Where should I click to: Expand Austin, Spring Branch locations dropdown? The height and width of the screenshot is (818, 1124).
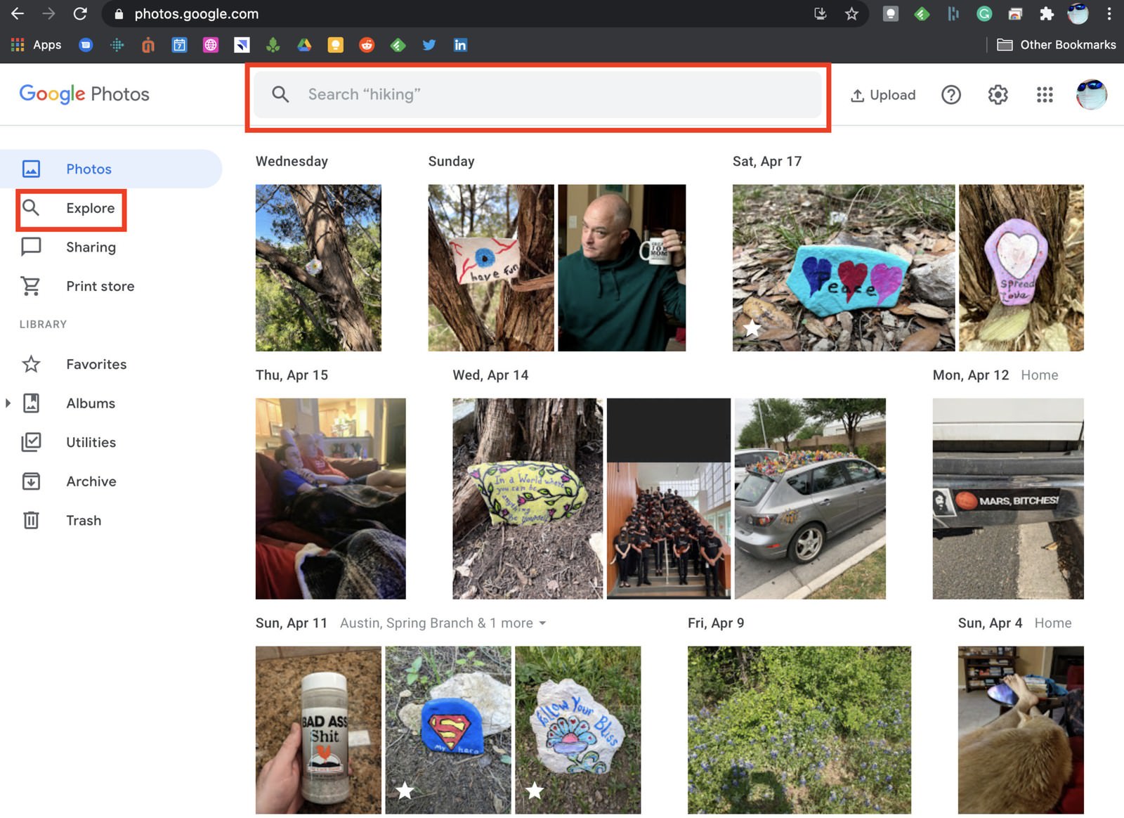[542, 623]
